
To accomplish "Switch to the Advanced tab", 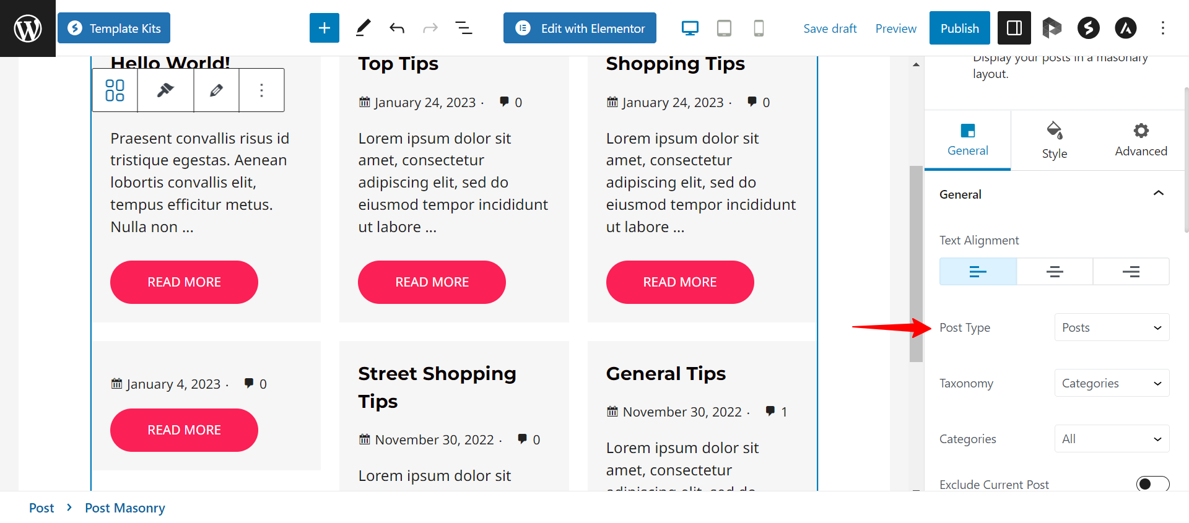I will click(1141, 140).
